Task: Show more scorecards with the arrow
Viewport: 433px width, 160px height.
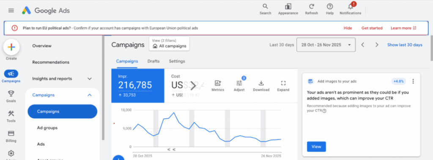Action: pos(193,86)
